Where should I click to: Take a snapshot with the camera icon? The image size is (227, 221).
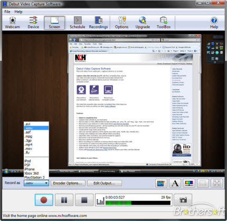coord(183,200)
